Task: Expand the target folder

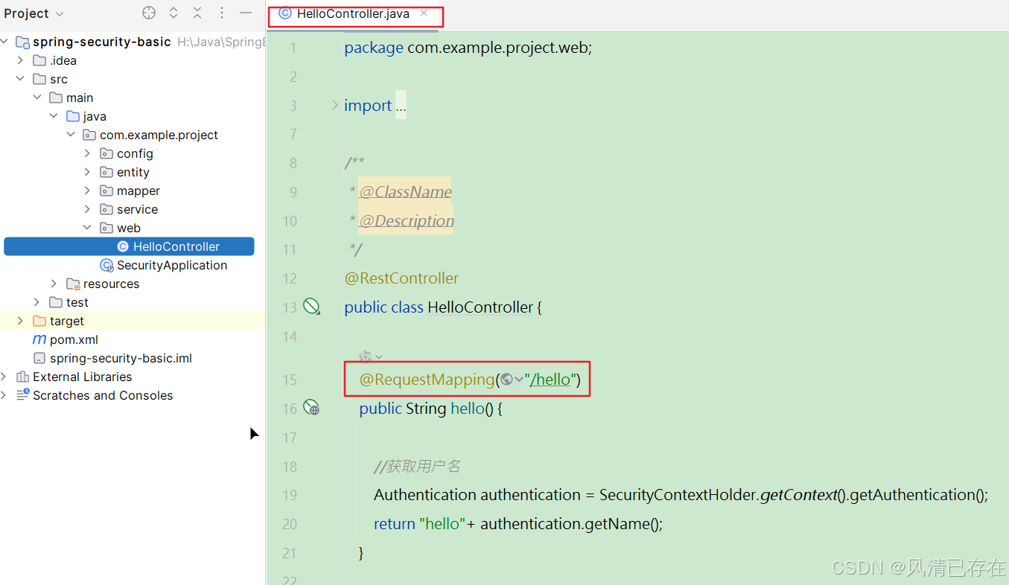Action: tap(21, 321)
